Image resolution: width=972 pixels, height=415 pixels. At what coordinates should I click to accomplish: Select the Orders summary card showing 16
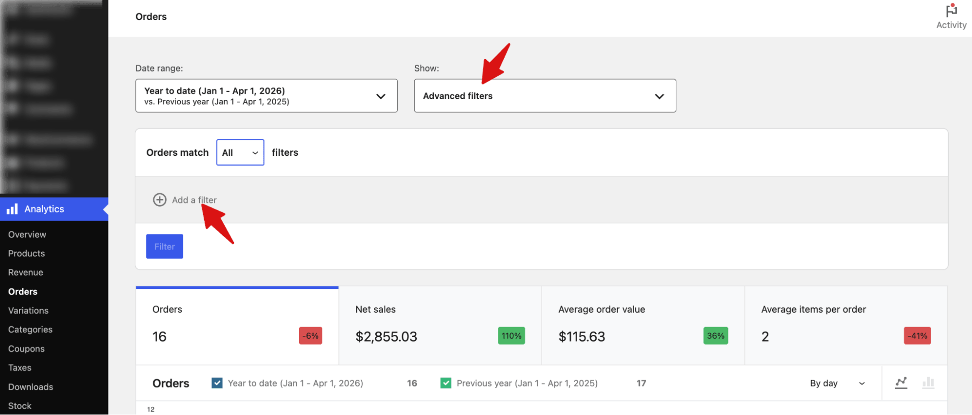pos(237,326)
